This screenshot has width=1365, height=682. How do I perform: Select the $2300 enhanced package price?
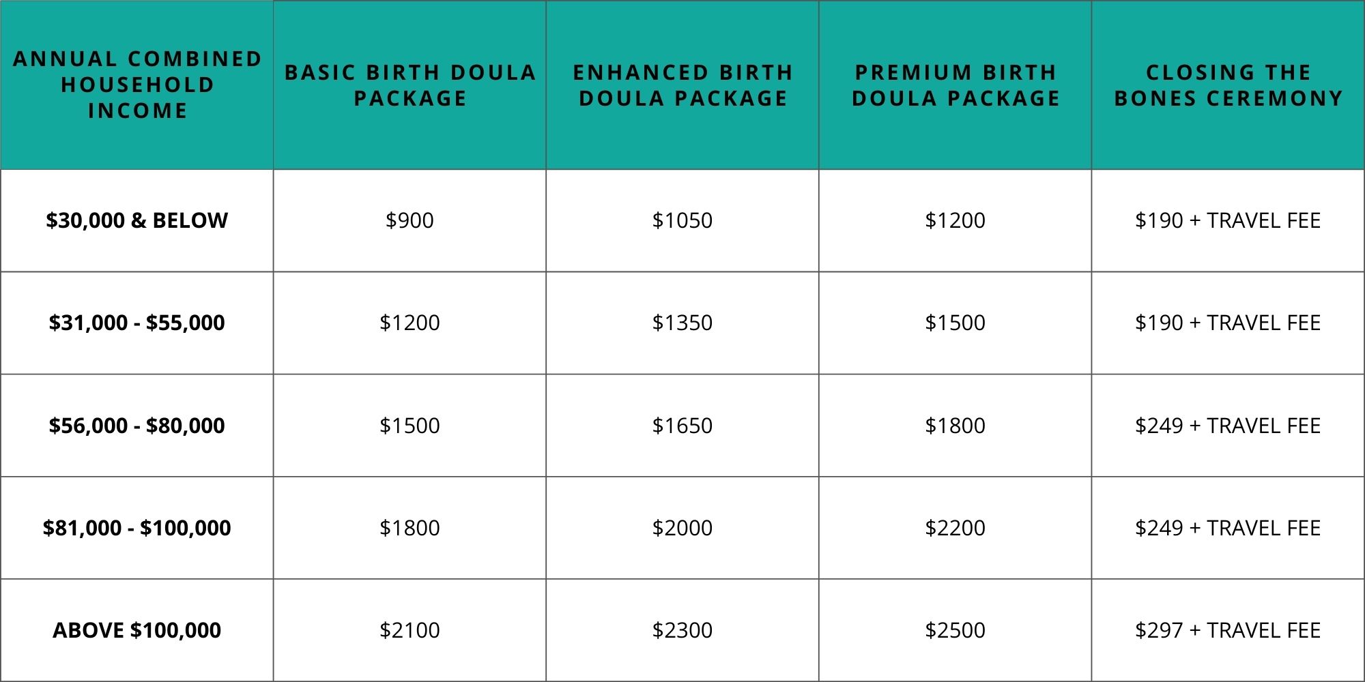tap(682, 630)
